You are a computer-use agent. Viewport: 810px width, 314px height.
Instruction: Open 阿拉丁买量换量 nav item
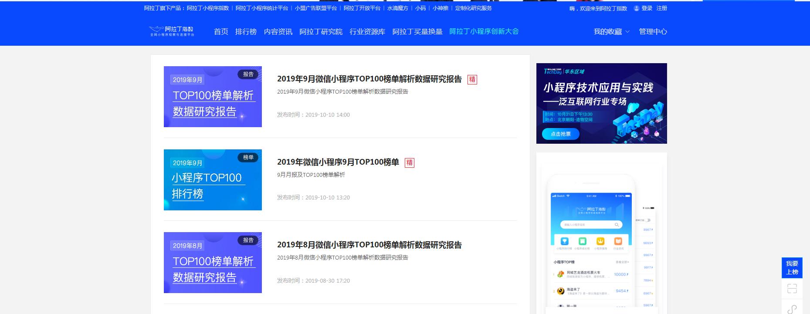(417, 32)
